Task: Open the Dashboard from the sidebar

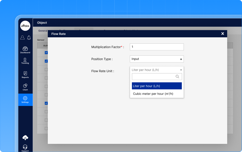Action: pos(25,50)
